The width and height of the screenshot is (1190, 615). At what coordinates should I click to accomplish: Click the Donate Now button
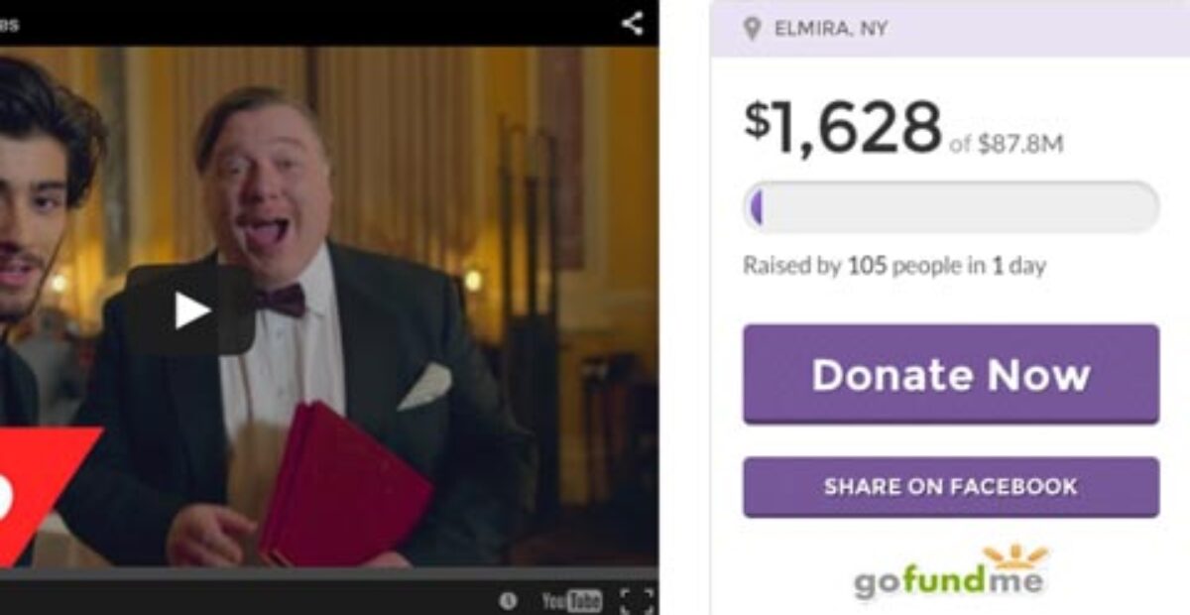[x=951, y=374]
